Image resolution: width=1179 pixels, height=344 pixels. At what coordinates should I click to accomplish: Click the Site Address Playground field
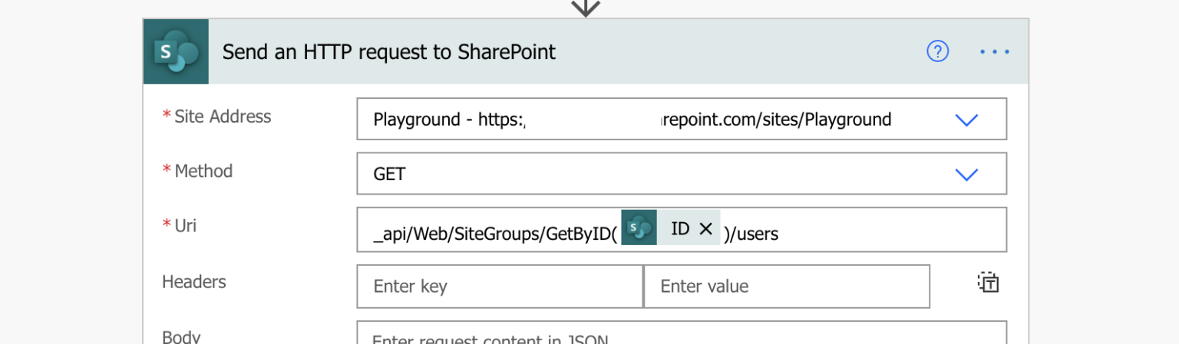coord(682,119)
